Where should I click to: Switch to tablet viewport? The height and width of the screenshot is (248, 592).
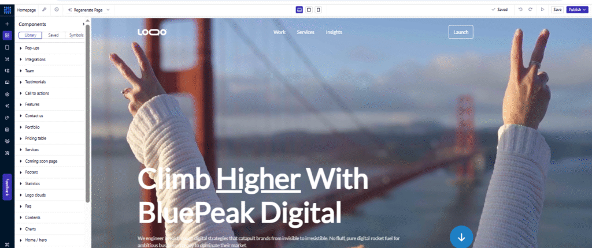pyautogui.click(x=309, y=10)
